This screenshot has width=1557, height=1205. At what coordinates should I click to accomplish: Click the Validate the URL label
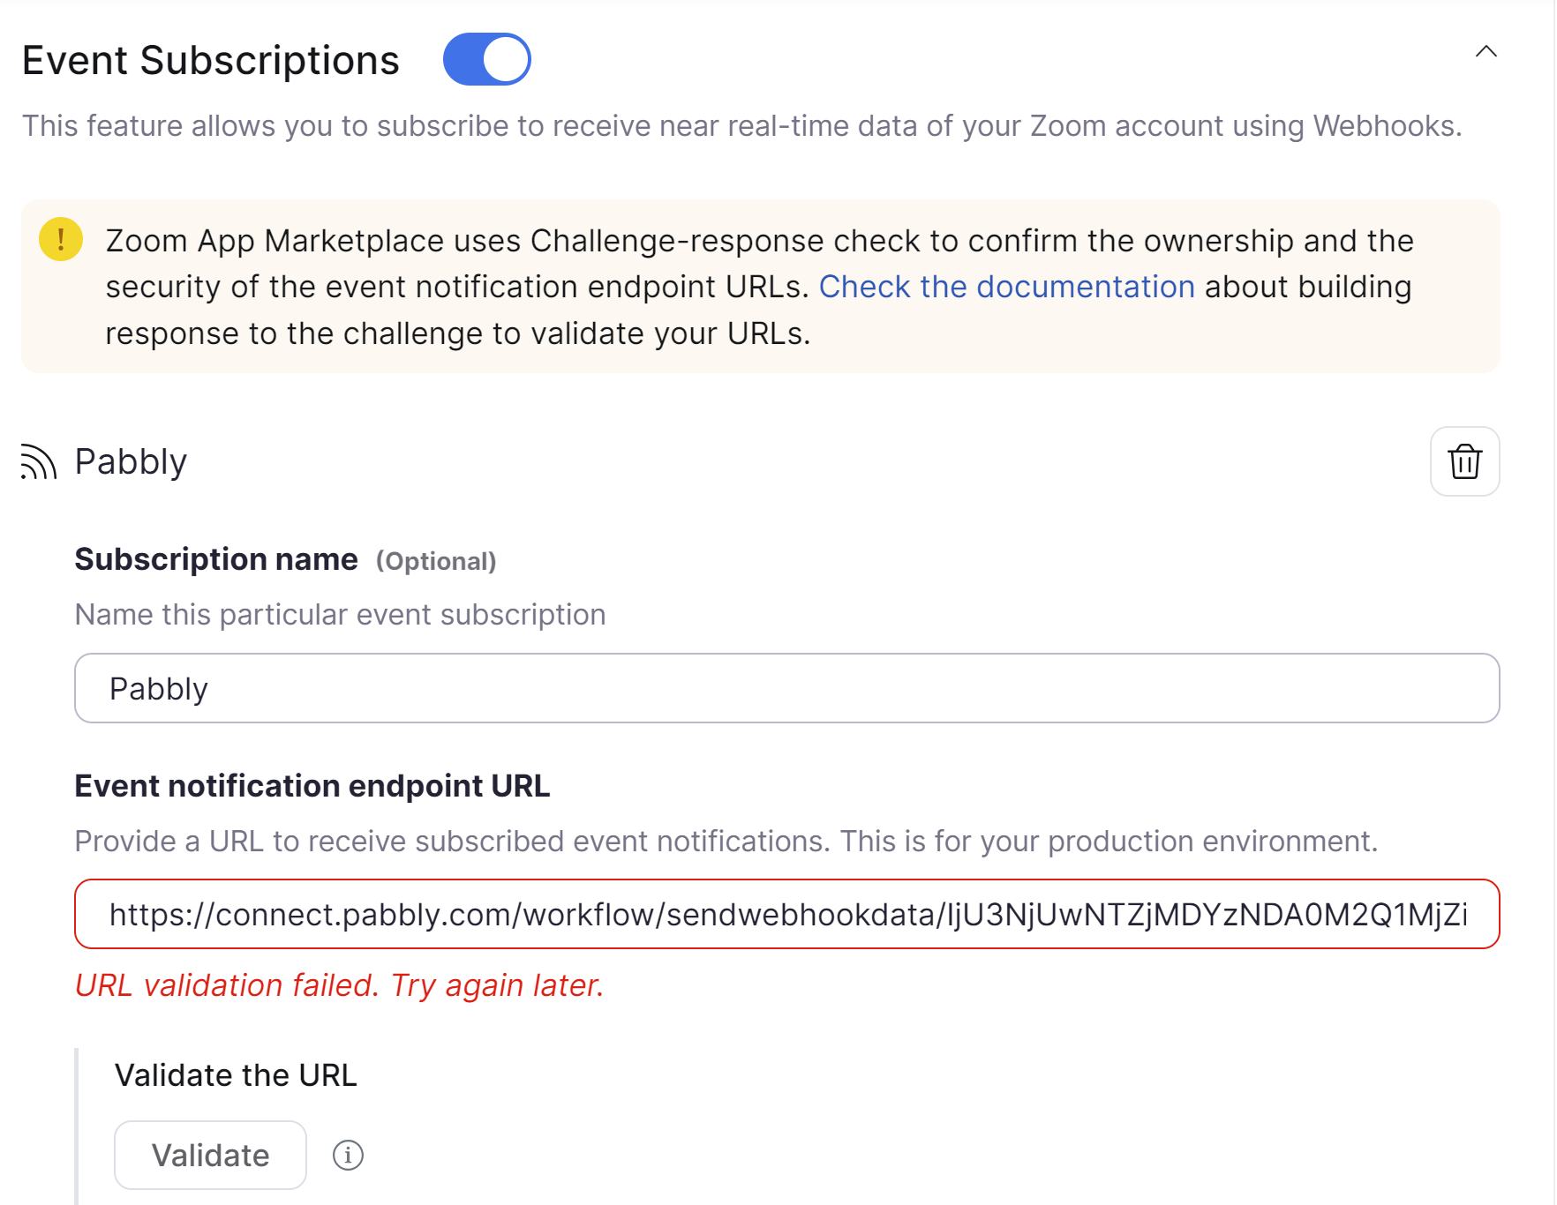pos(236,1075)
